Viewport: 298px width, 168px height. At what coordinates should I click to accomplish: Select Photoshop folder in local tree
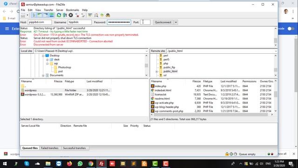point(64,67)
